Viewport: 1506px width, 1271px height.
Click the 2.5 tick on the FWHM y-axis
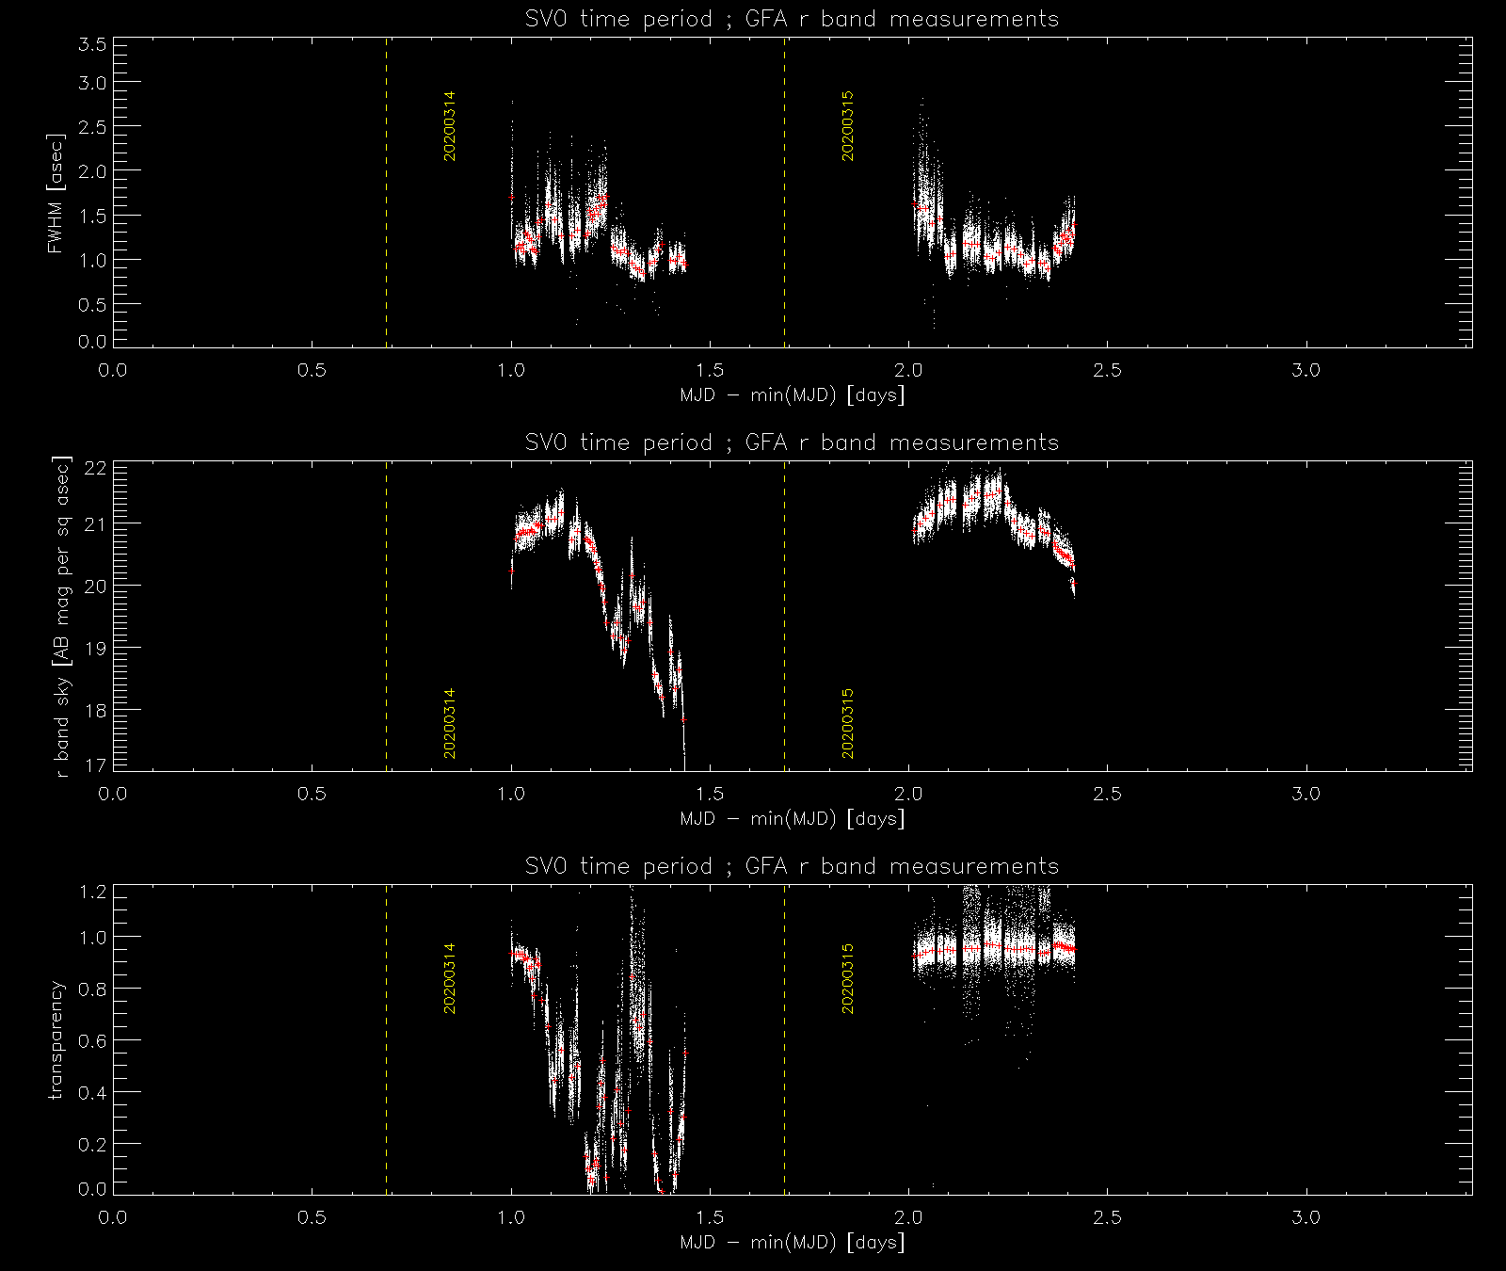(93, 126)
